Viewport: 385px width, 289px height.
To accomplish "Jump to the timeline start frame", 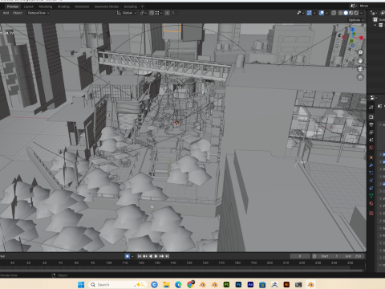I will coord(140,256).
